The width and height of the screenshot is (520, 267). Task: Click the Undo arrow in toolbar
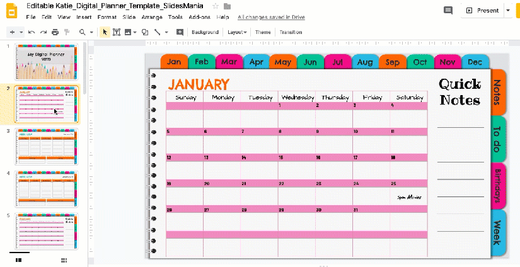tap(32, 32)
